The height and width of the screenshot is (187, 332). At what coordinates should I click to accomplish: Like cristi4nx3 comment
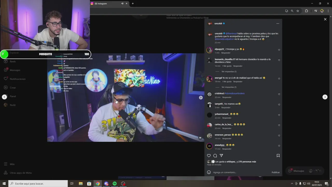(x=279, y=94)
